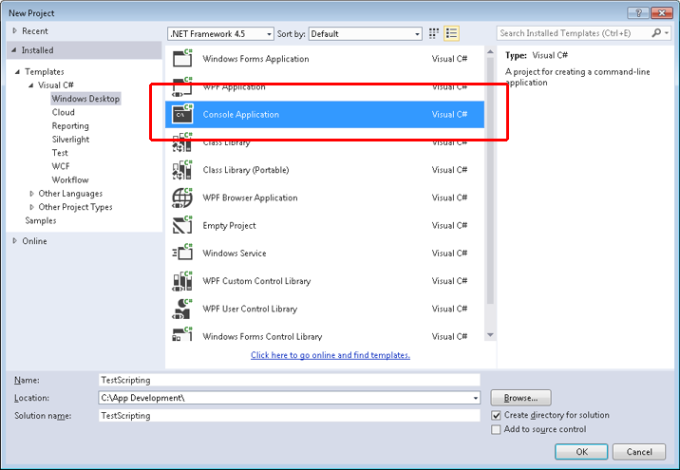Screen dimensions: 680x470
Task: Expand the Location path dropdown
Action: coord(475,398)
